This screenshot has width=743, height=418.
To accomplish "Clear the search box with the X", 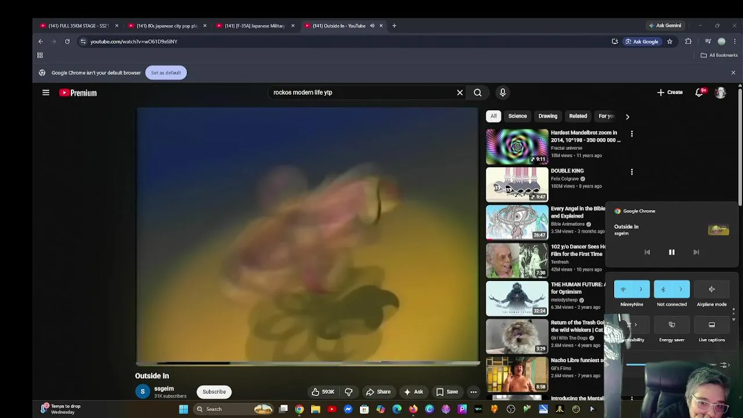I will (x=460, y=92).
